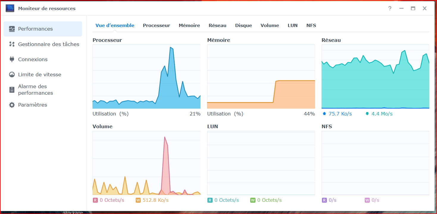Screen dimensions: 437x214
Task: Open the Gestionnaire des tâches sidebar icon
Action: pos(12,44)
